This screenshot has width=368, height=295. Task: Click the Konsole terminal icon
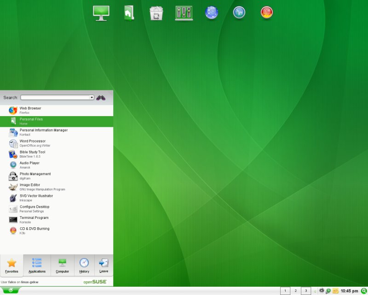point(13,220)
